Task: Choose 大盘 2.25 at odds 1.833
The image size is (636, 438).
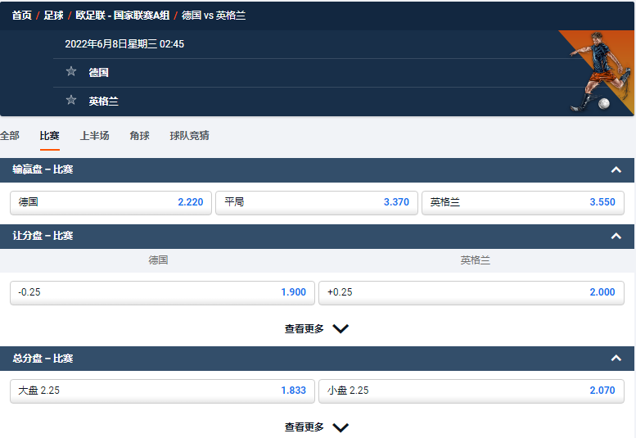Action: tap(161, 391)
